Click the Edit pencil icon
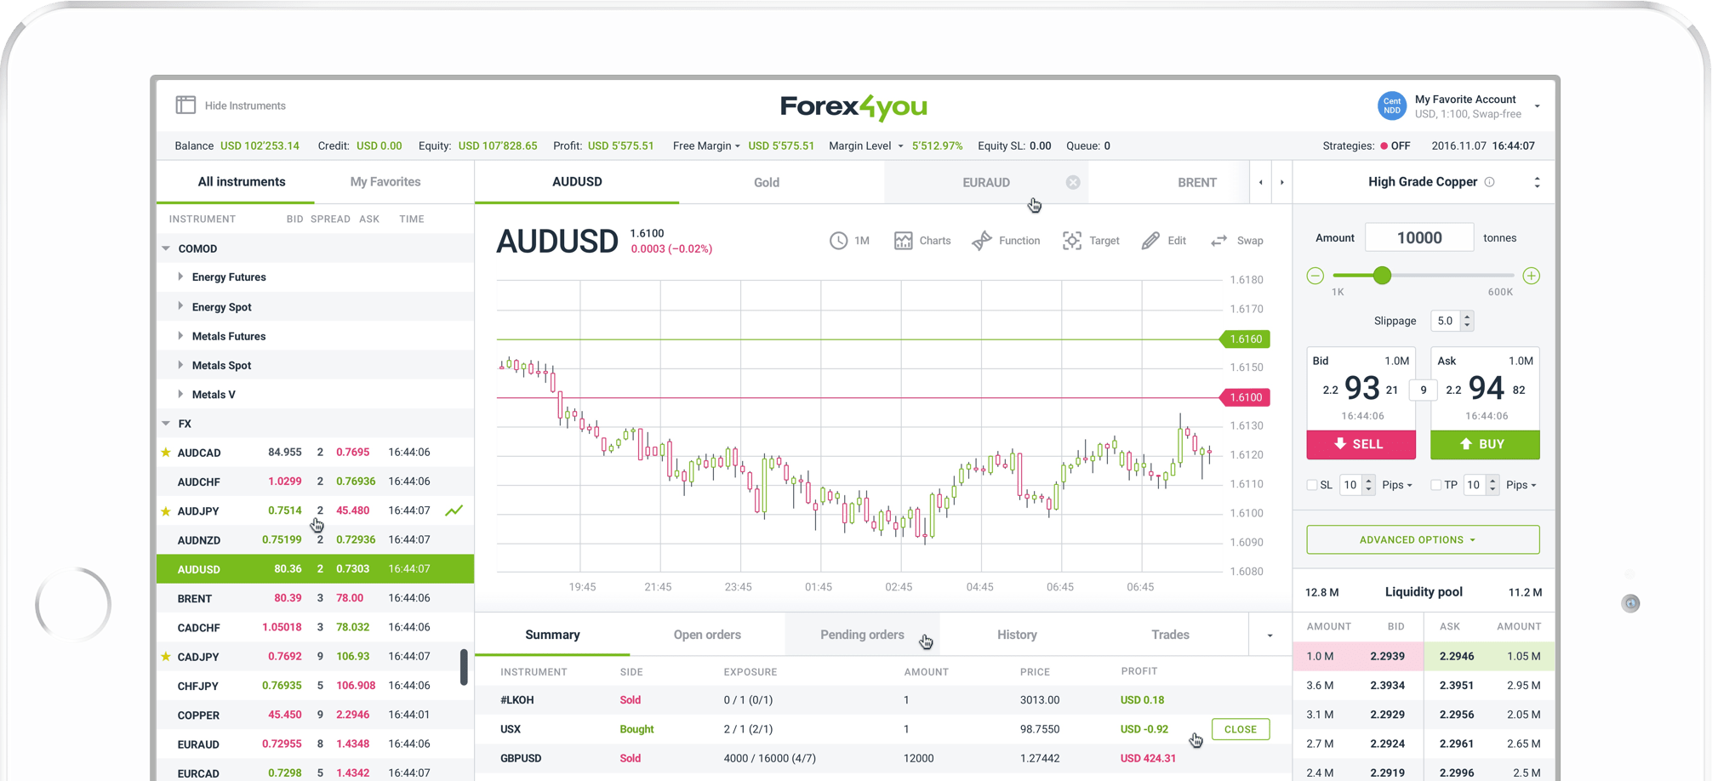 pos(1150,241)
